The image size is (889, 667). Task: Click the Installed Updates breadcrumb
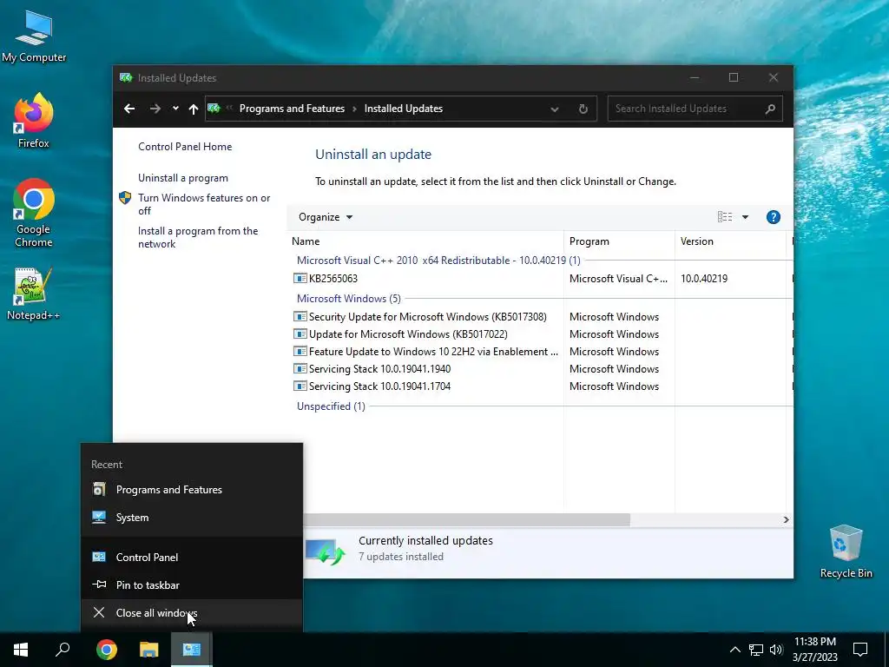403,109
